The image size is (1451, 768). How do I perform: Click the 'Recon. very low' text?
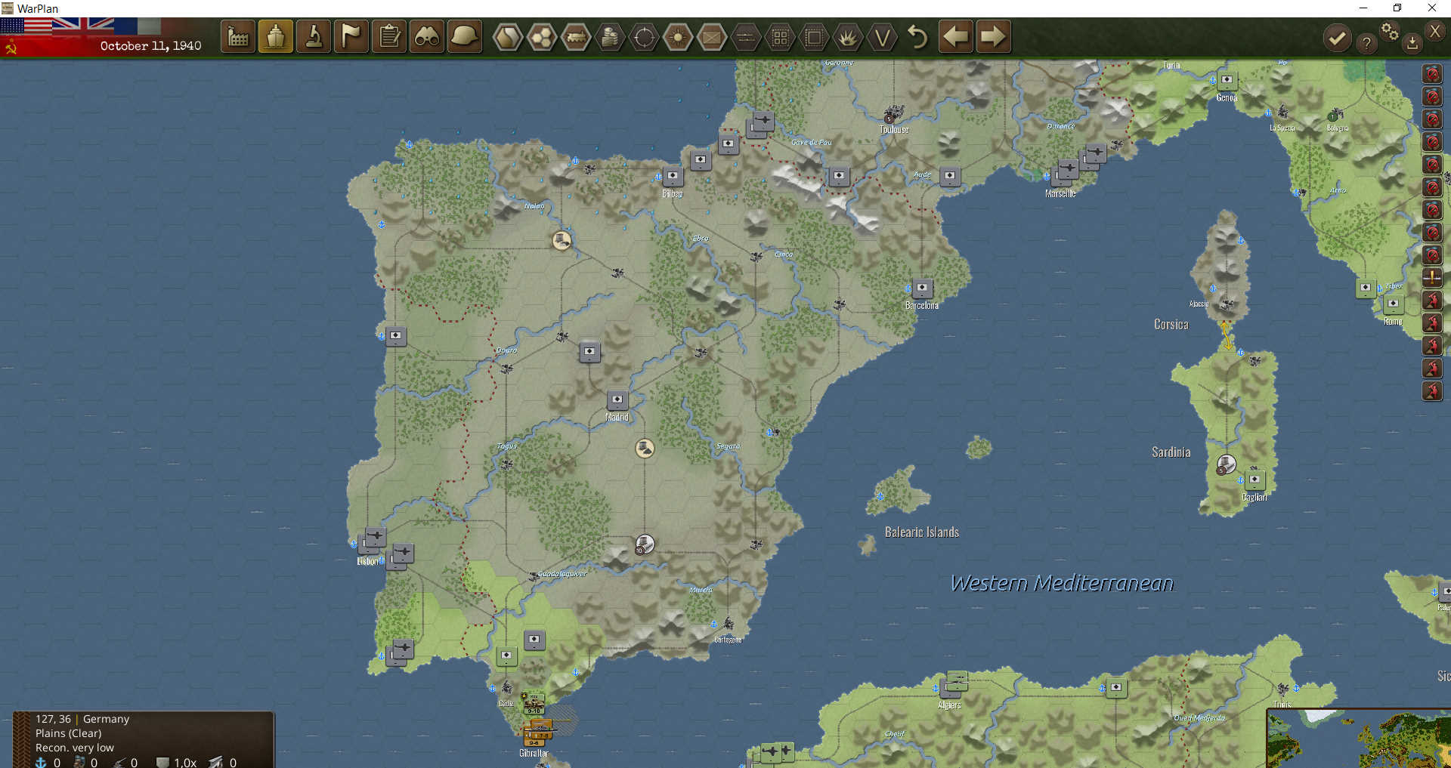coord(74,748)
